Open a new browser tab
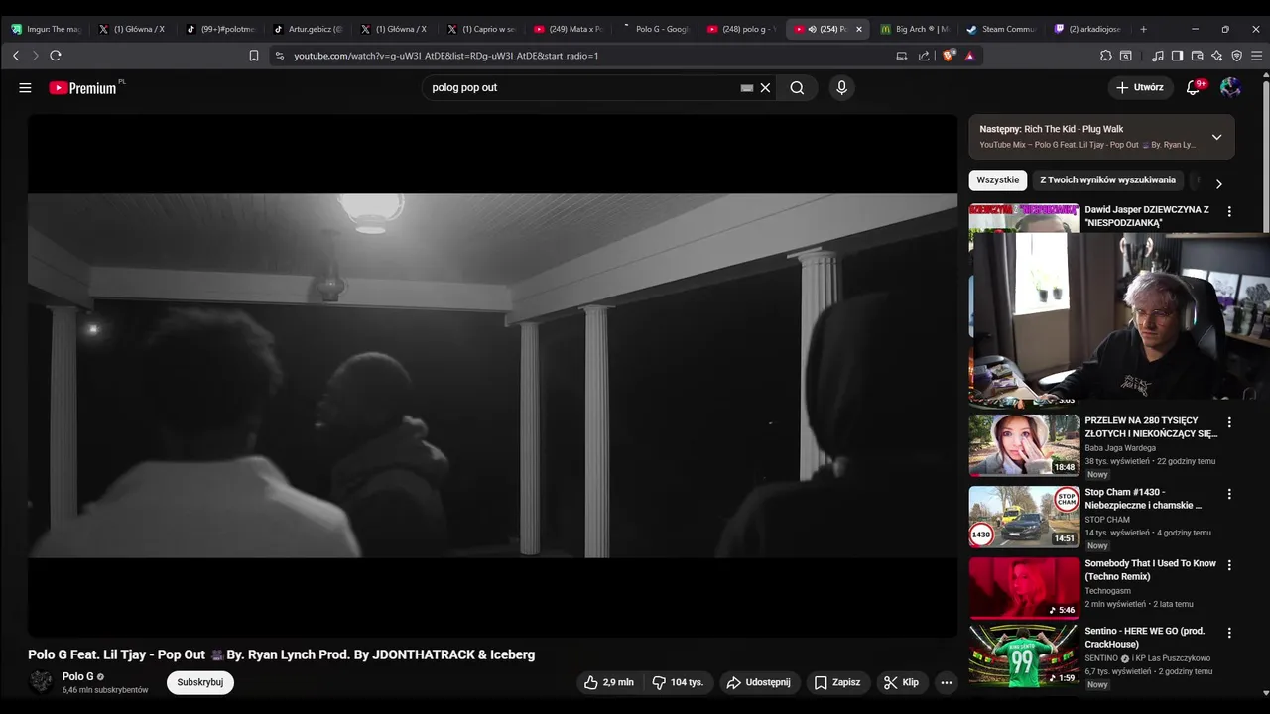Viewport: 1270px width, 714px height. point(1143,29)
